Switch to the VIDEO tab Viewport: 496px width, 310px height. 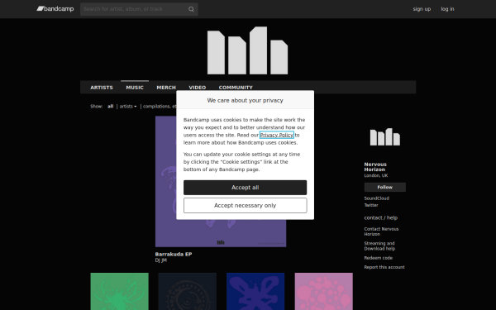tap(197, 88)
